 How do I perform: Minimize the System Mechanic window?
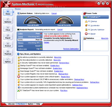pyautogui.click(x=99, y=4)
